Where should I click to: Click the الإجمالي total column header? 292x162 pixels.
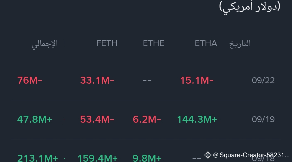click(x=45, y=44)
